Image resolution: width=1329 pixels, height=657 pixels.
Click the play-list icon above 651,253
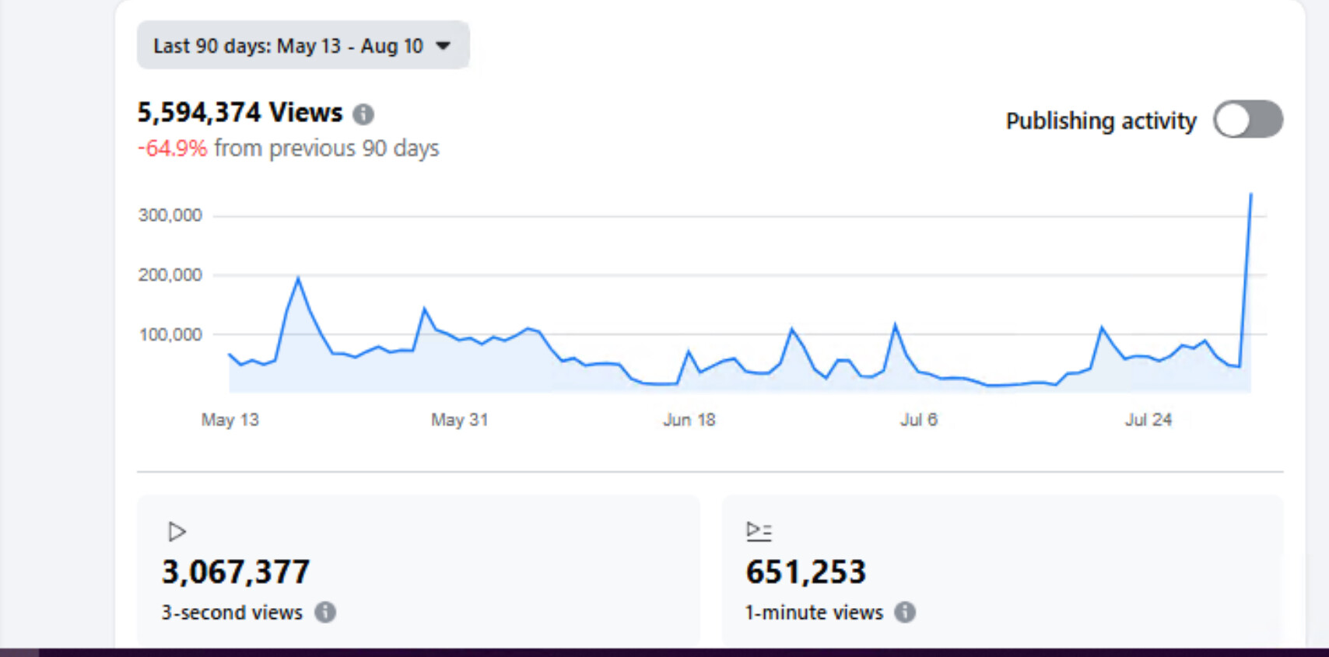point(758,531)
